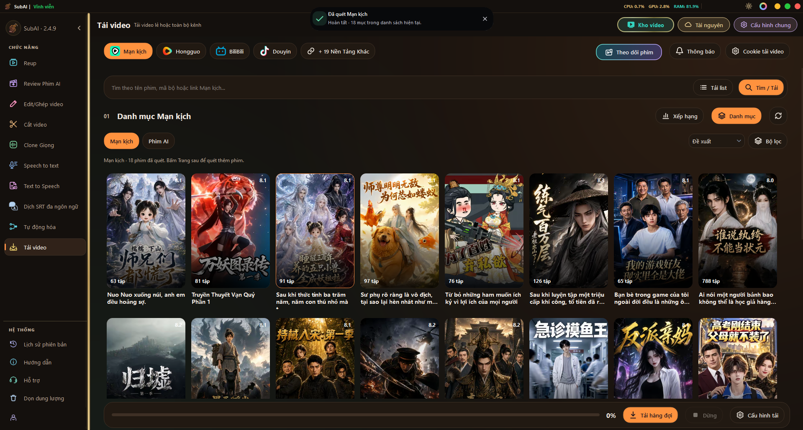The height and width of the screenshot is (430, 803).
Task: Open the Hướng dẫn guide page
Action: click(x=45, y=362)
